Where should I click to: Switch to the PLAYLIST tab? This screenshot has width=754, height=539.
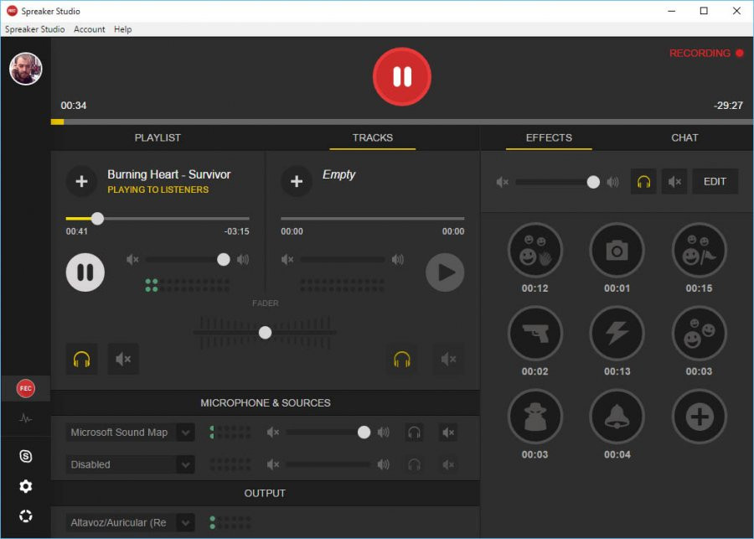[158, 137]
